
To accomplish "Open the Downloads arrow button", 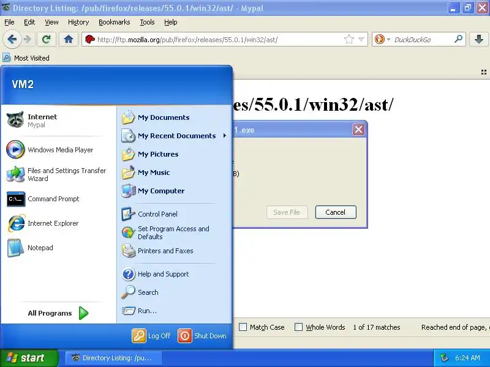I will pyautogui.click(x=479, y=39).
